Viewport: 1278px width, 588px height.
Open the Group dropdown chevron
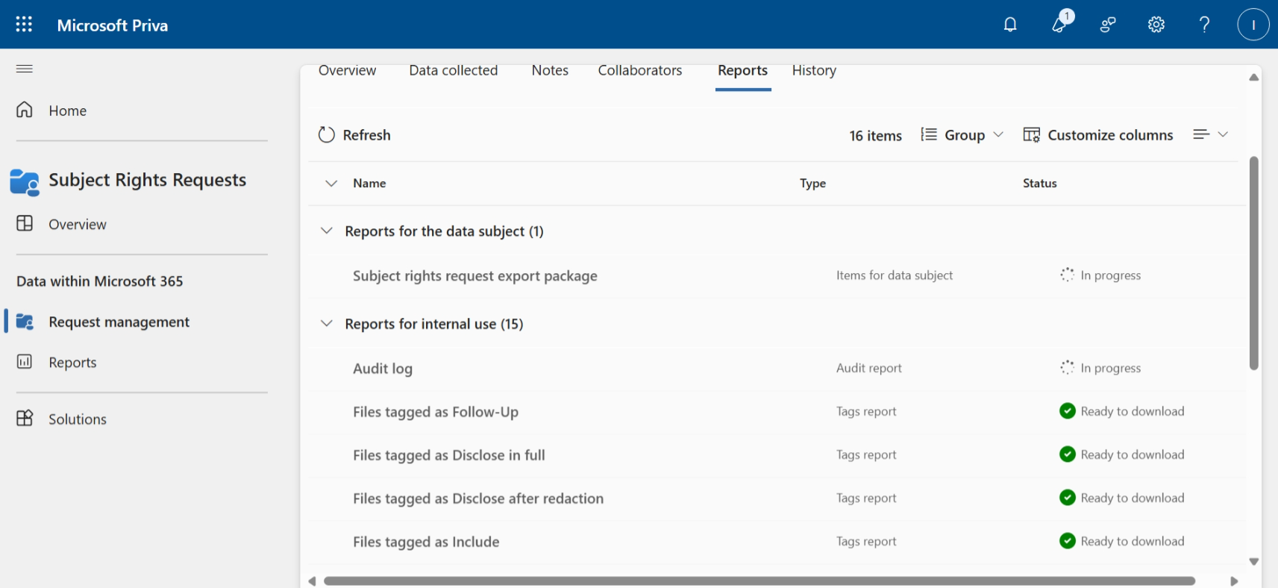click(x=998, y=134)
